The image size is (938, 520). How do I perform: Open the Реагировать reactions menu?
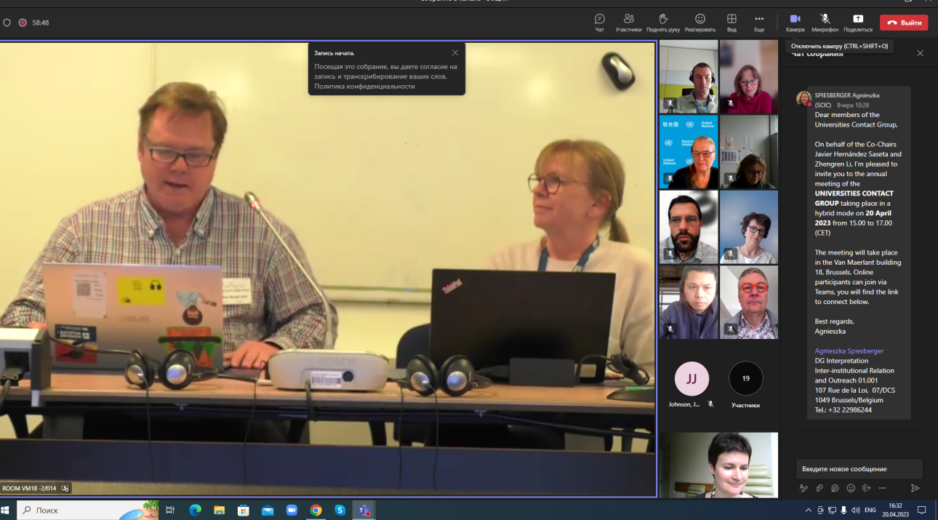[x=700, y=22]
